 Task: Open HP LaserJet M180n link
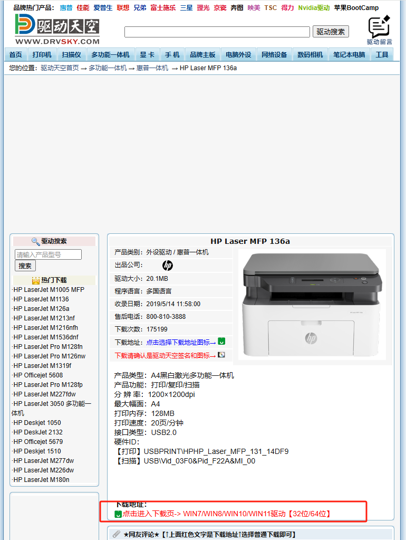coord(41,480)
